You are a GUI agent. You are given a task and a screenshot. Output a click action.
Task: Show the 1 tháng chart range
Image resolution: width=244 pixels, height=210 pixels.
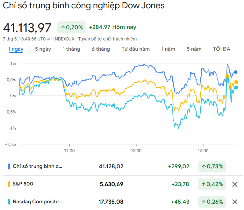point(71,49)
